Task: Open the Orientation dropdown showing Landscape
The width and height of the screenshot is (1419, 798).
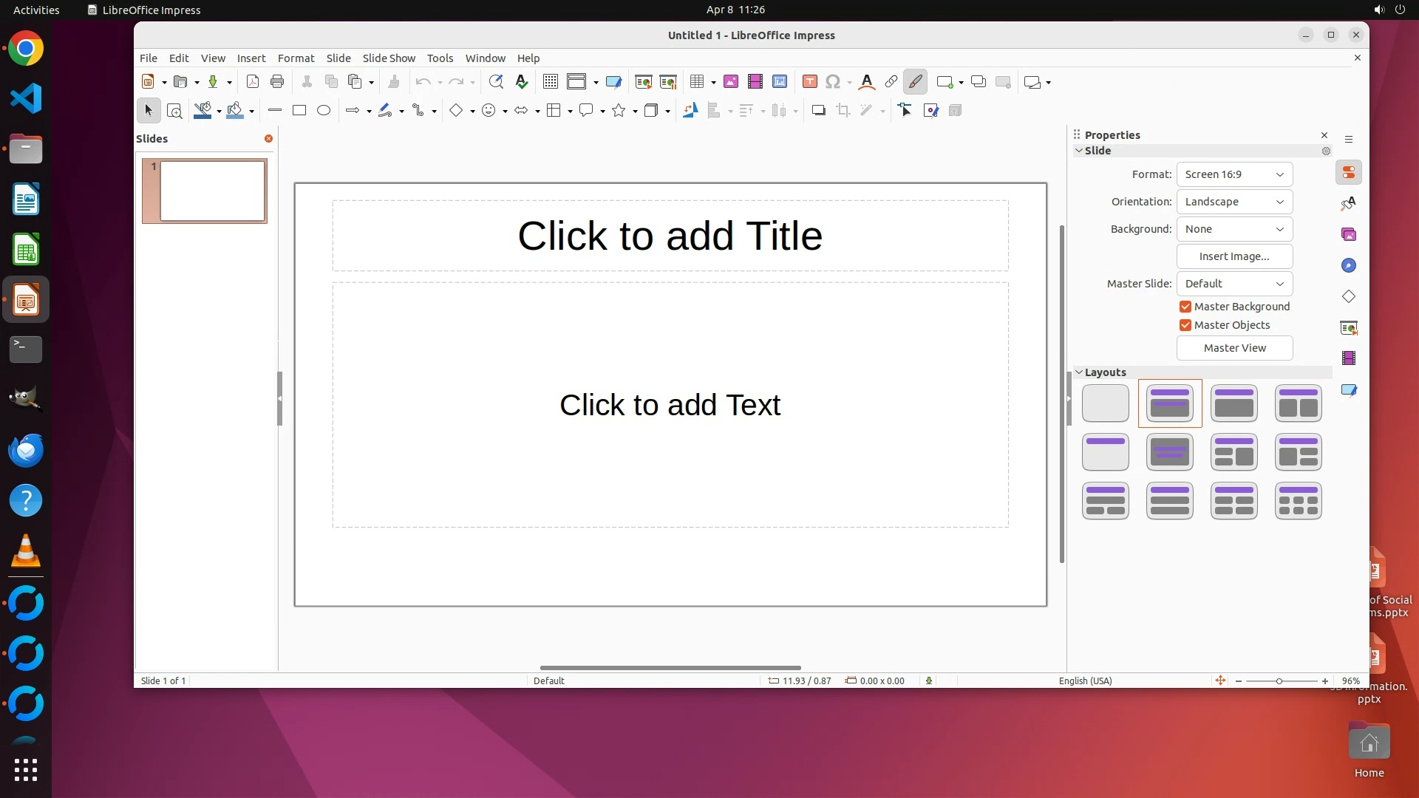Action: pos(1234,202)
